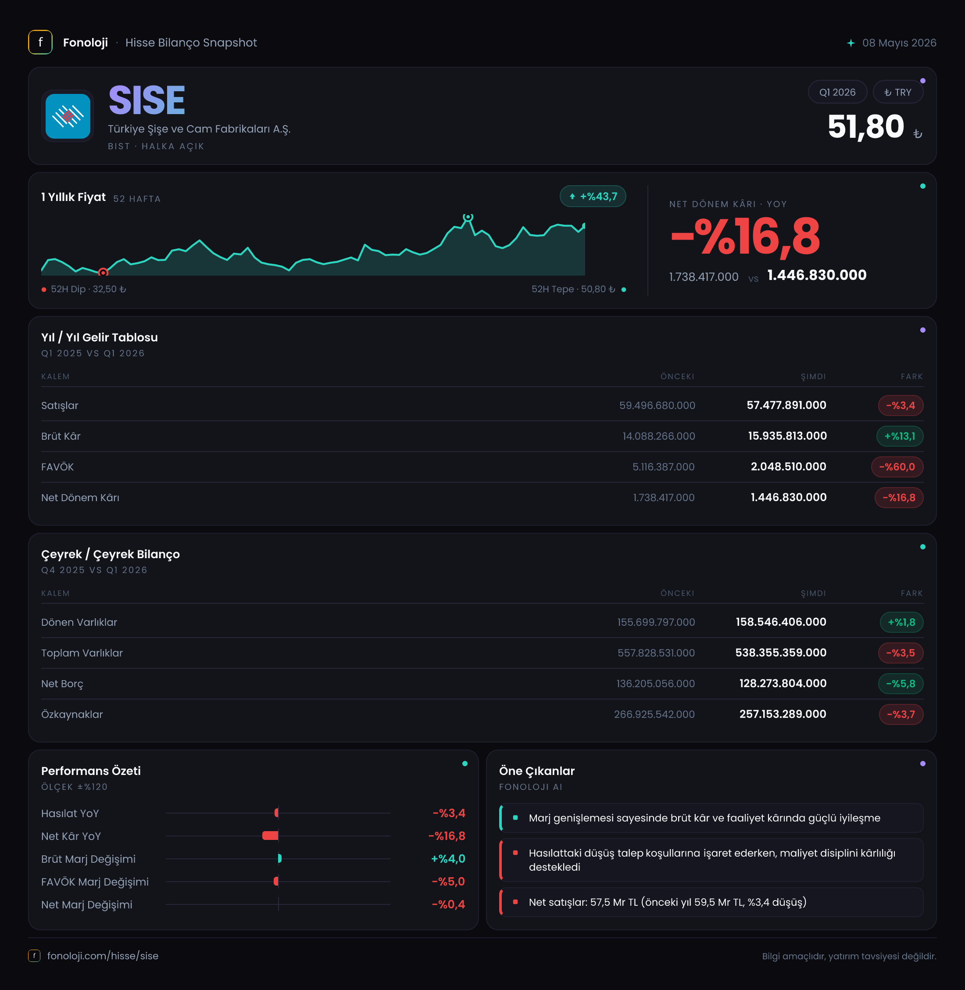965x990 pixels.
Task: Click "Türkiye Şişe ve Cam Fabrikaları A.Ş."
Action: [199, 129]
